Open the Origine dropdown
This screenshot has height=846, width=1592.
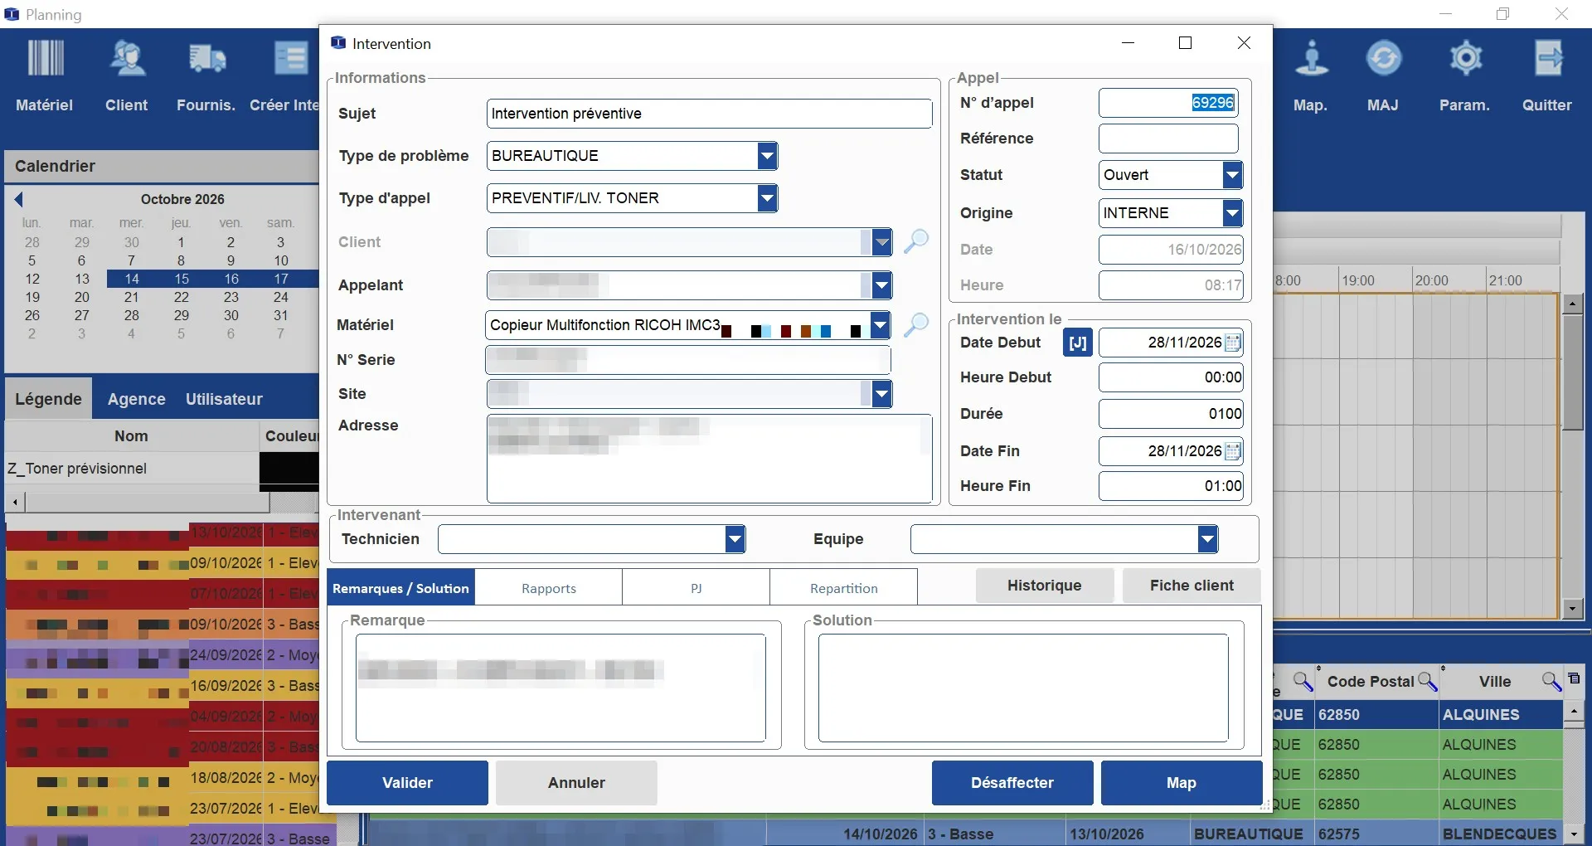(1233, 213)
